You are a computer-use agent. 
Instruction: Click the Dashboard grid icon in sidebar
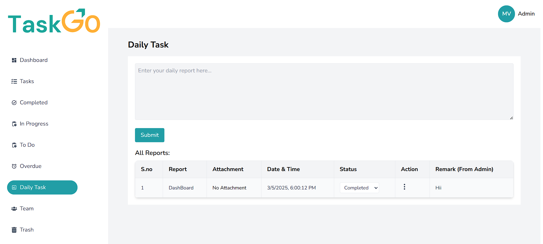(14, 60)
